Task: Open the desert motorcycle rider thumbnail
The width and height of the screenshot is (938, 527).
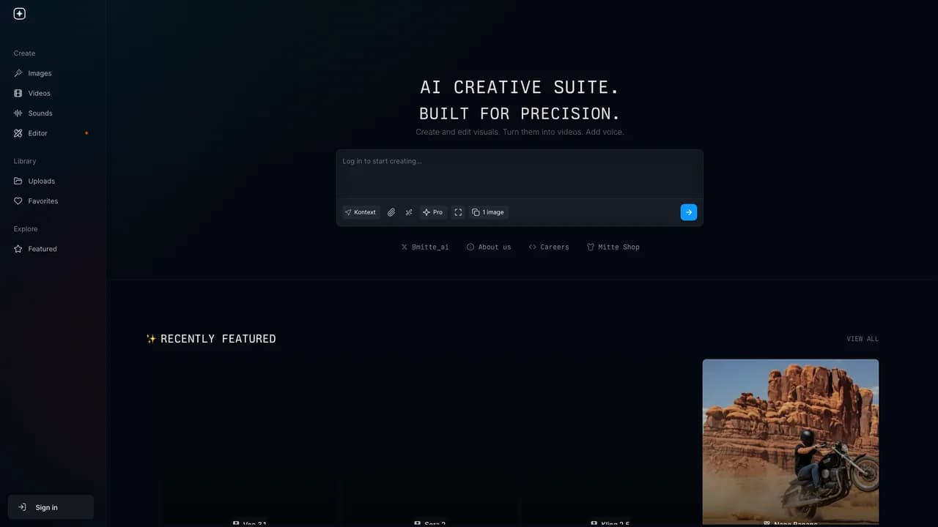Action: pyautogui.click(x=791, y=442)
